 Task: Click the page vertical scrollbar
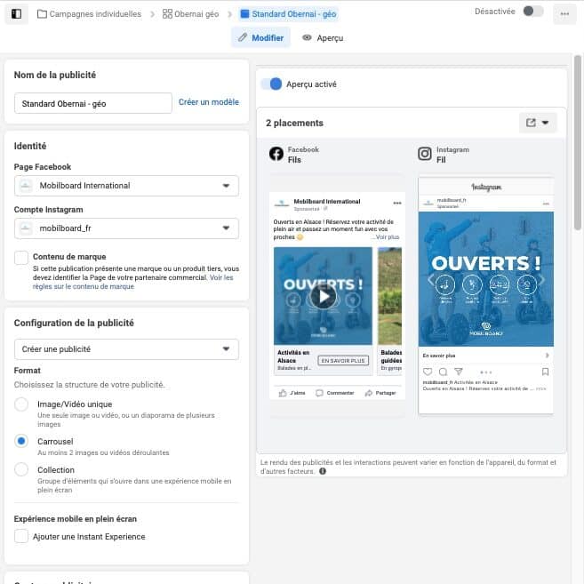(577, 142)
